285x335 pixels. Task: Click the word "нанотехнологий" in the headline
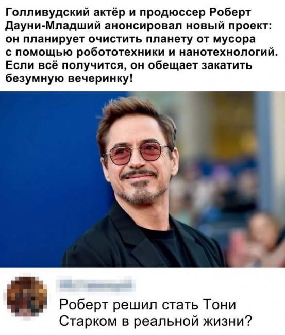[x=229, y=52]
